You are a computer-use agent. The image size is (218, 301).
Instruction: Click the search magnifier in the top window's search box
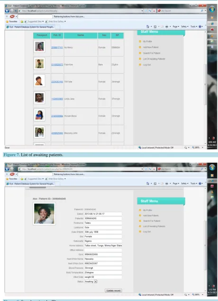(x=202, y=11)
